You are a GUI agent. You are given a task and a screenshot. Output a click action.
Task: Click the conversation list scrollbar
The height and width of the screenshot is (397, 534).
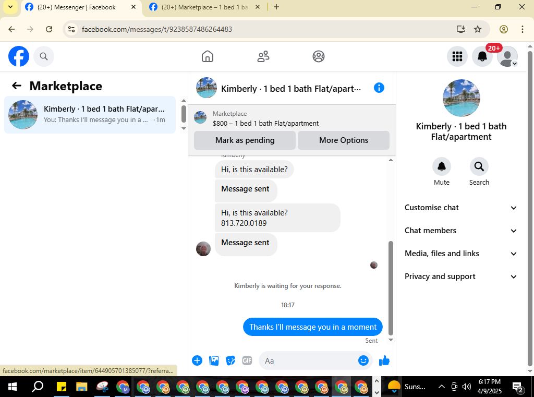pyautogui.click(x=184, y=114)
